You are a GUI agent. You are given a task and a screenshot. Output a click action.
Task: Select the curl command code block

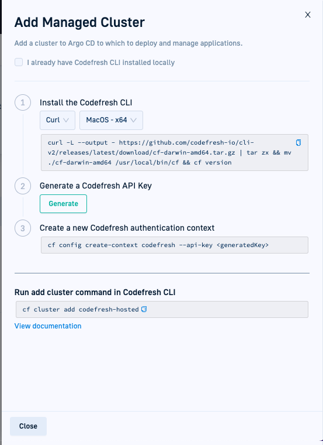tap(175, 153)
